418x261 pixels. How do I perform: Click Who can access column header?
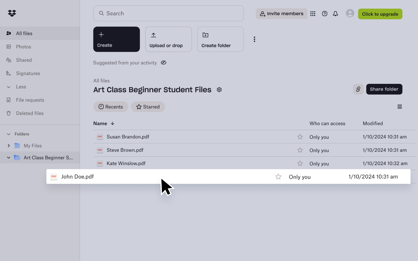[327, 123]
